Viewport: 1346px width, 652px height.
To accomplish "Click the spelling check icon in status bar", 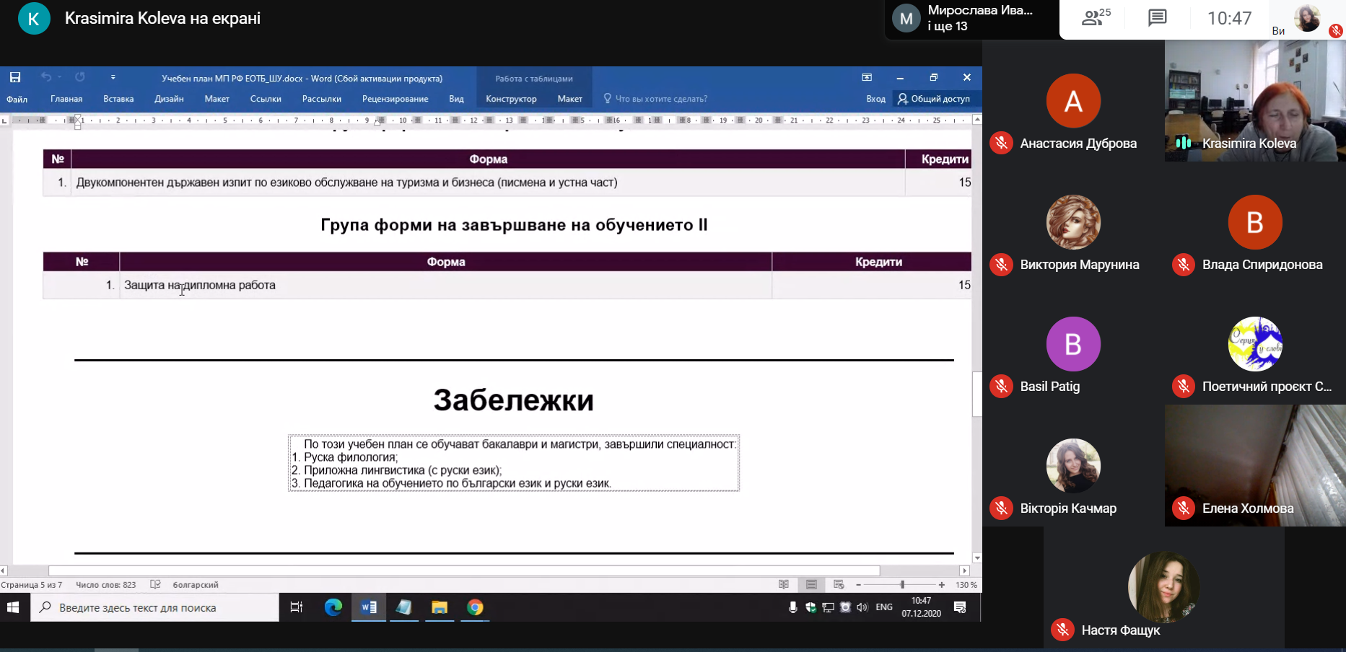I will coord(155,585).
